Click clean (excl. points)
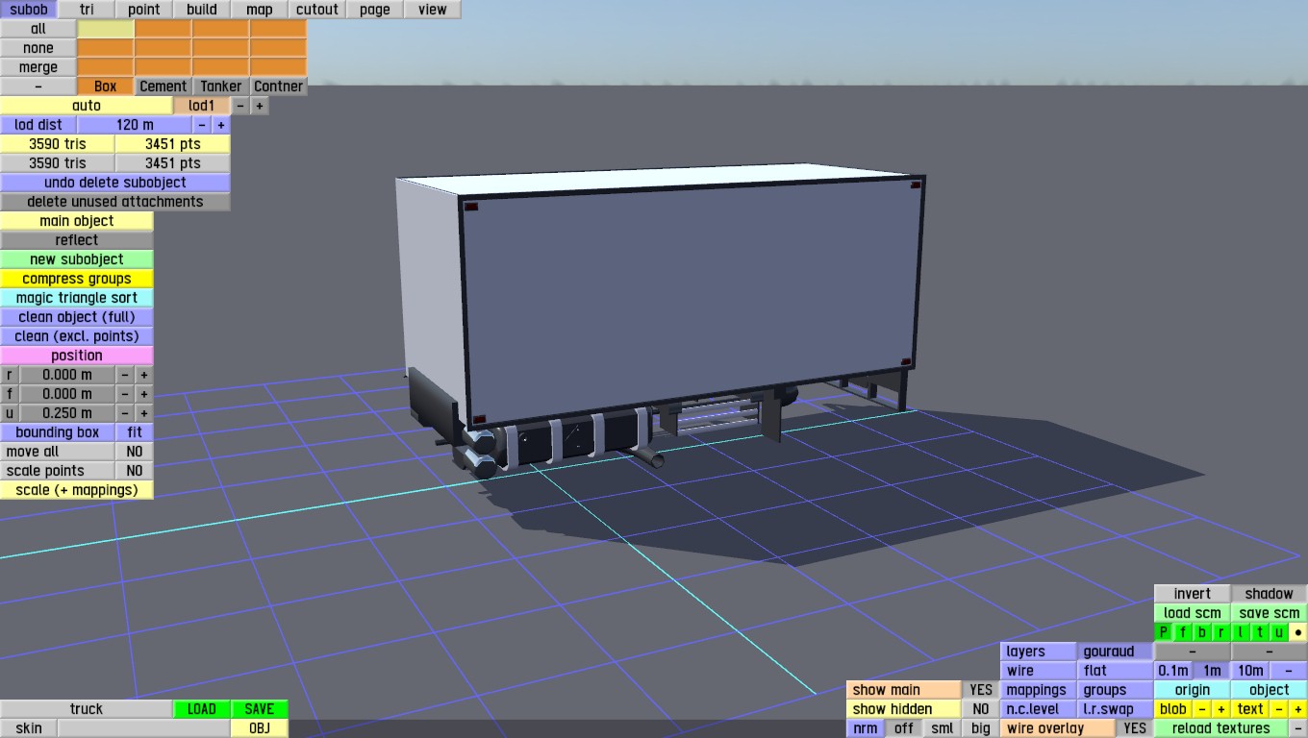This screenshot has width=1308, height=738. click(77, 336)
